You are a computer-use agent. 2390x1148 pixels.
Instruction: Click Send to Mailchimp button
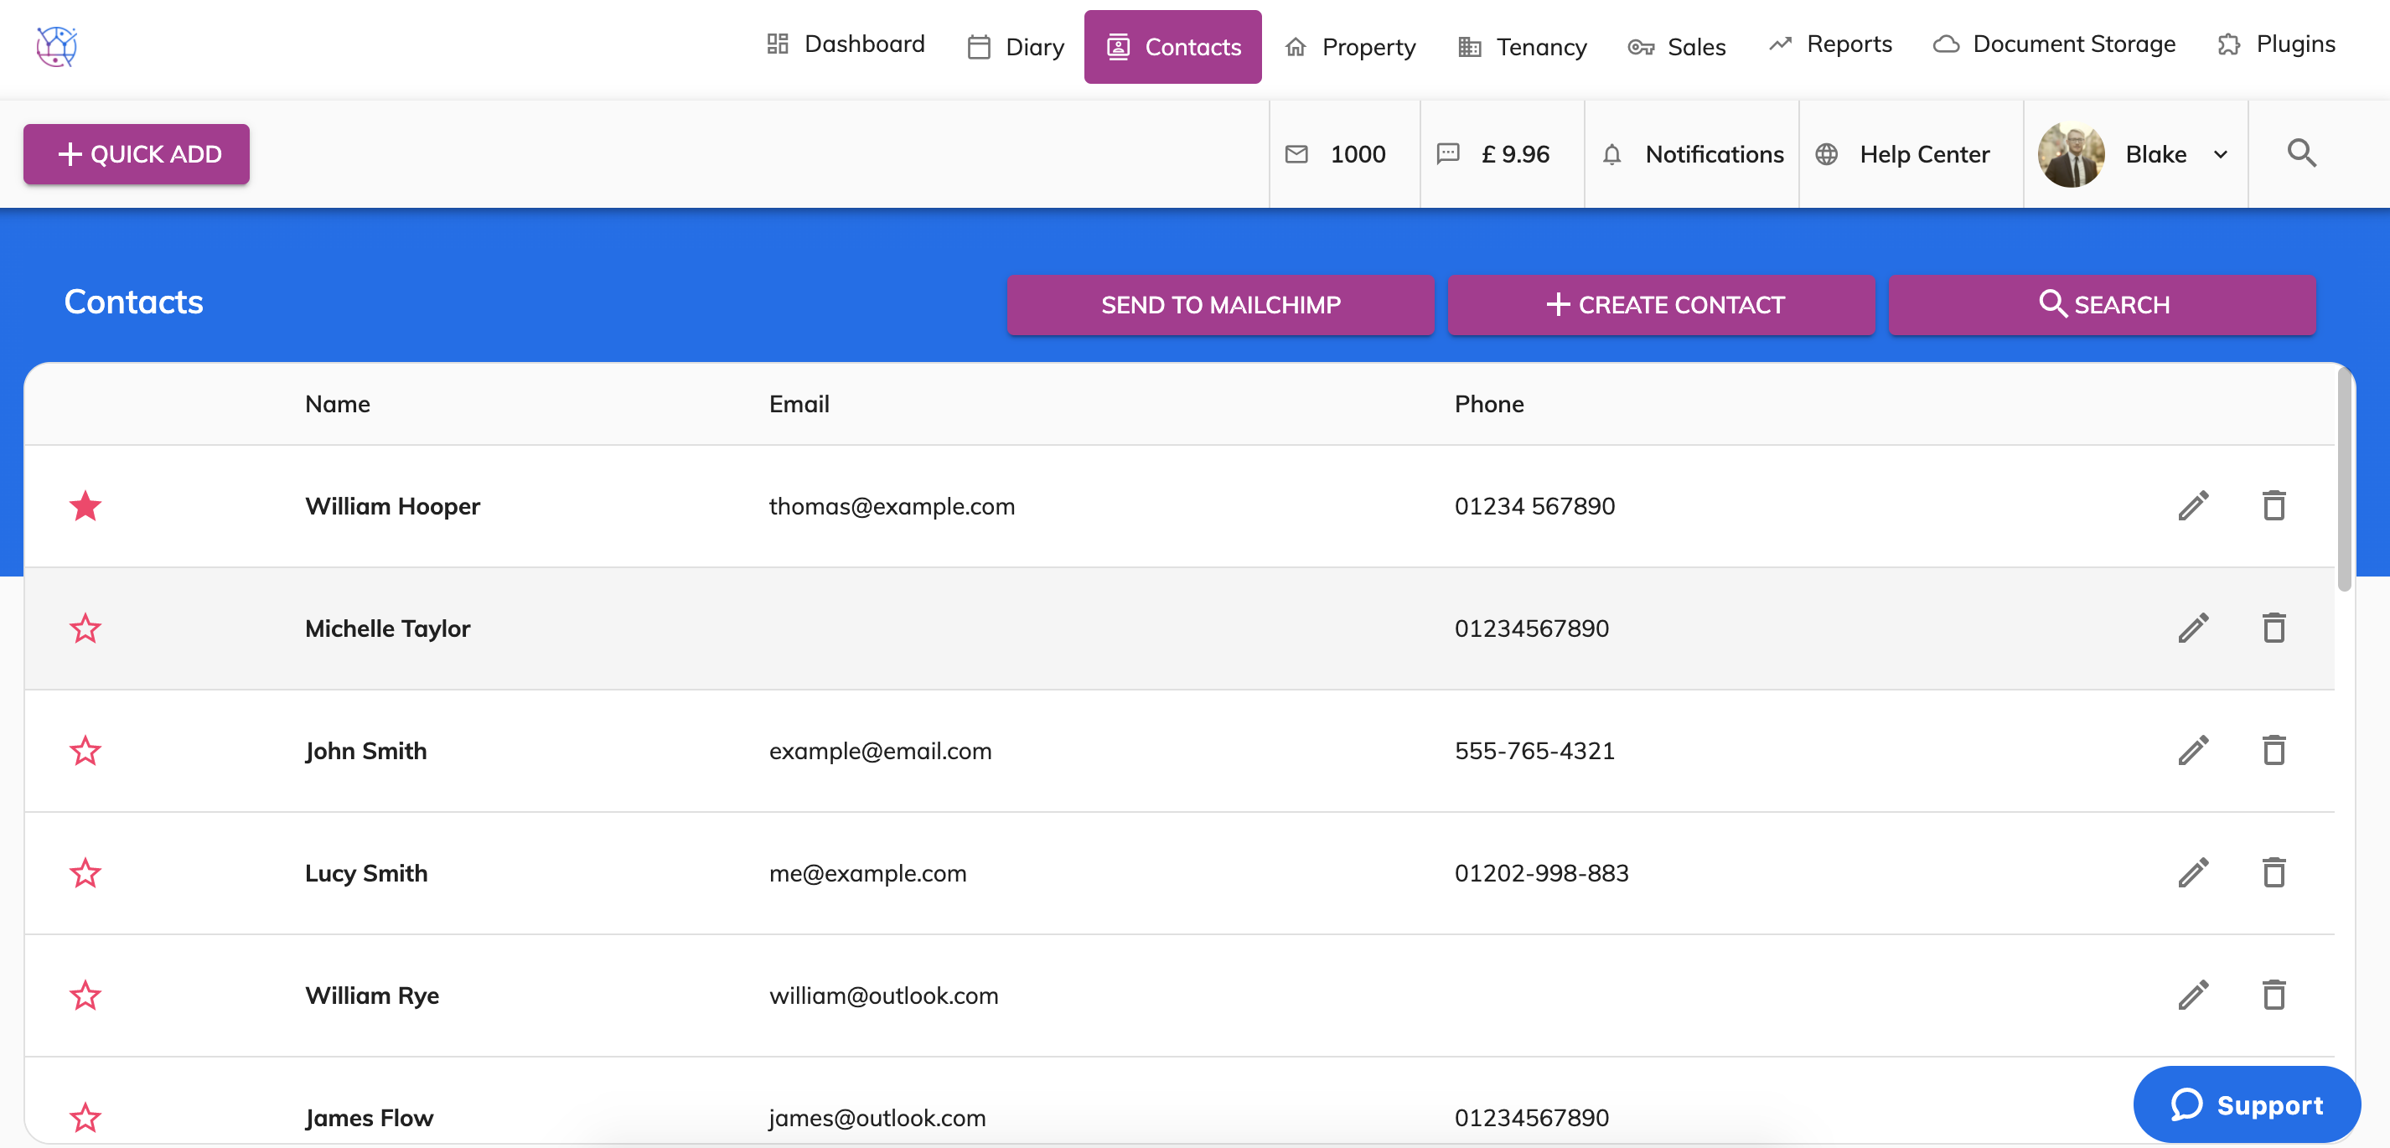1220,304
